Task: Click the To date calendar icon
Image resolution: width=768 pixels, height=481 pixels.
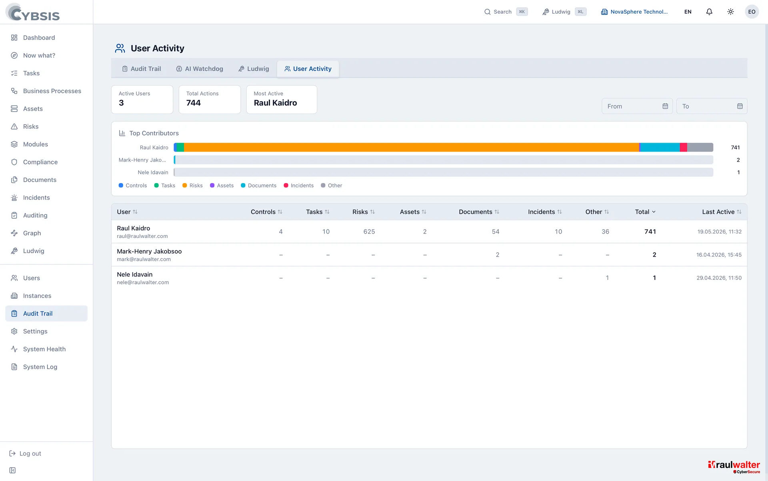Action: tap(740, 106)
